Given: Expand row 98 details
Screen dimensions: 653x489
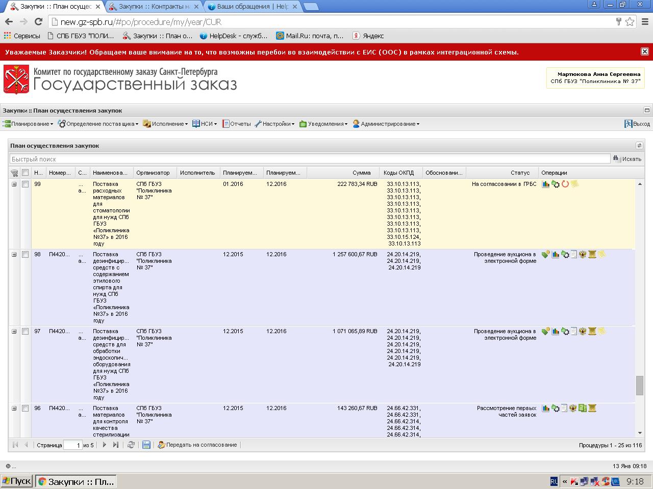Looking at the screenshot, I should point(14,255).
